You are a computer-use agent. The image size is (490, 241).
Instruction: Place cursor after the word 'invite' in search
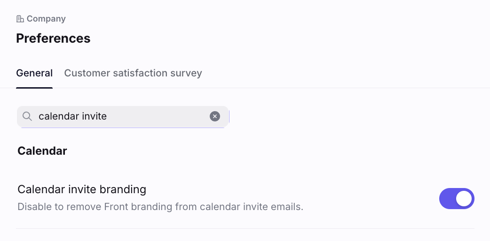pos(108,116)
